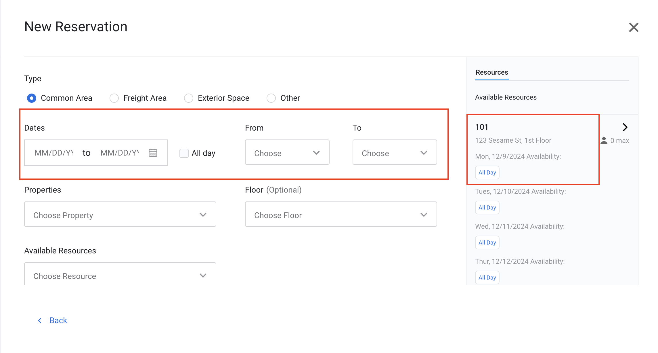This screenshot has width=658, height=353.
Task: Switch to the Resources tab
Action: 492,72
